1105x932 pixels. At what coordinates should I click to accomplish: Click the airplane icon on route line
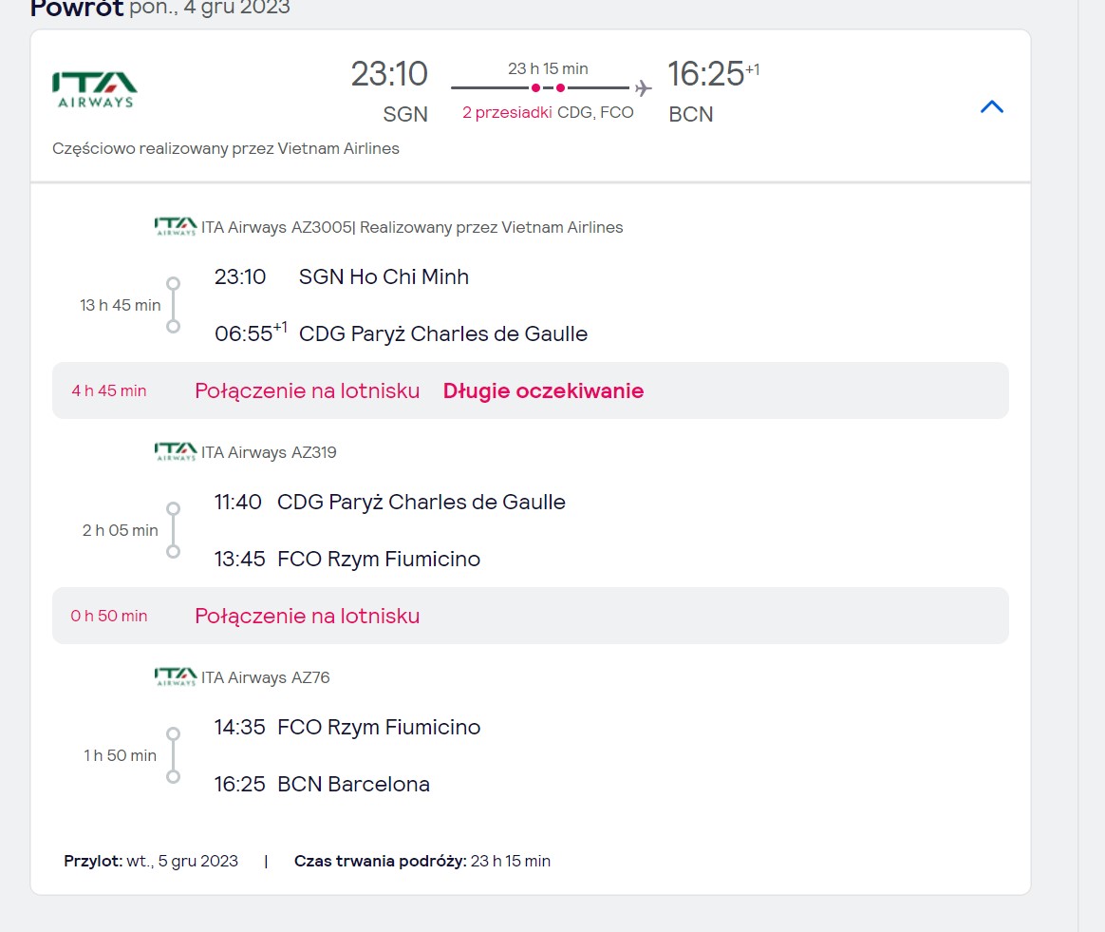point(643,88)
